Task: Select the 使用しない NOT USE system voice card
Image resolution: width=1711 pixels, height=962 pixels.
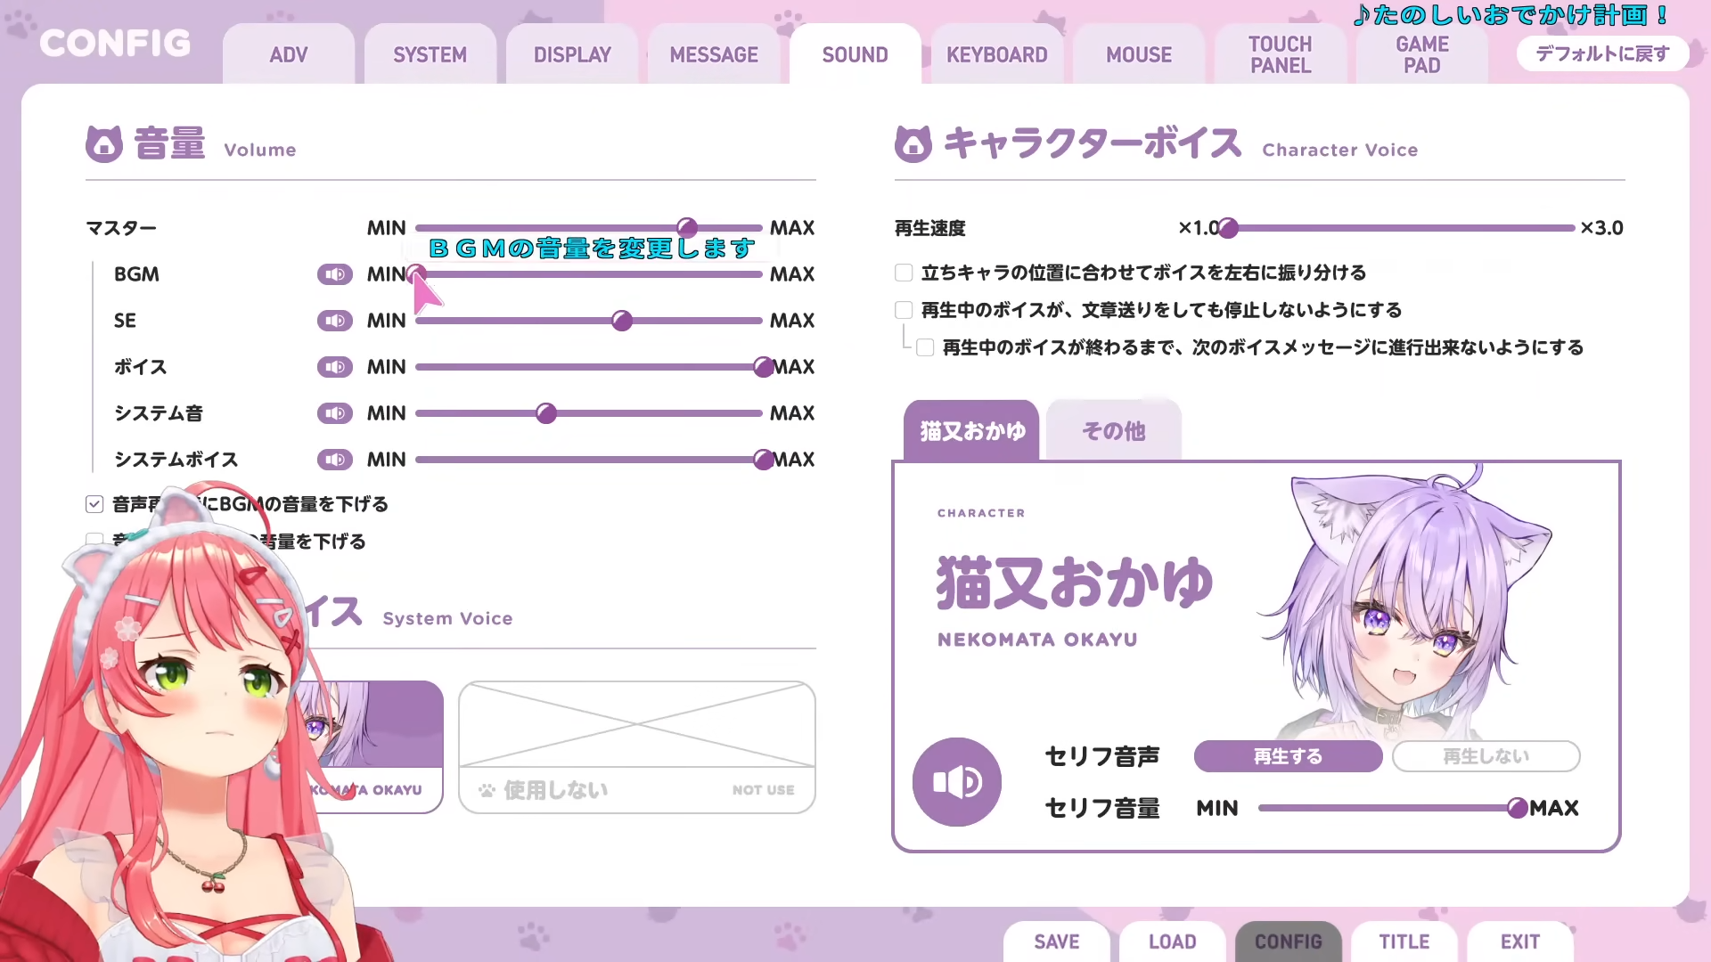Action: (636, 746)
